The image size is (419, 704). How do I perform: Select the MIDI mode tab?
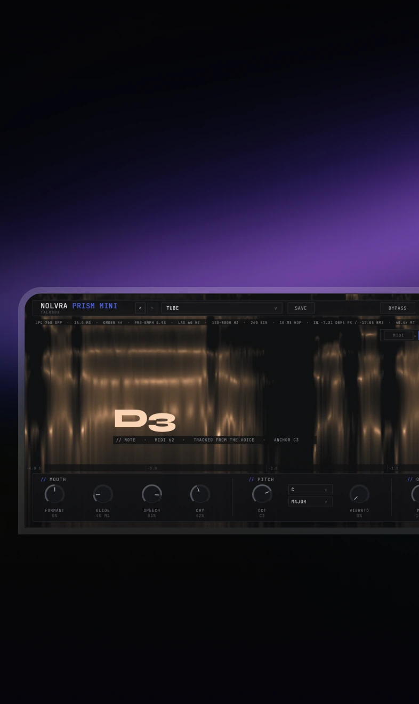coord(398,335)
